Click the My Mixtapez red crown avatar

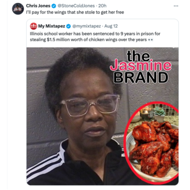(x=34, y=26)
